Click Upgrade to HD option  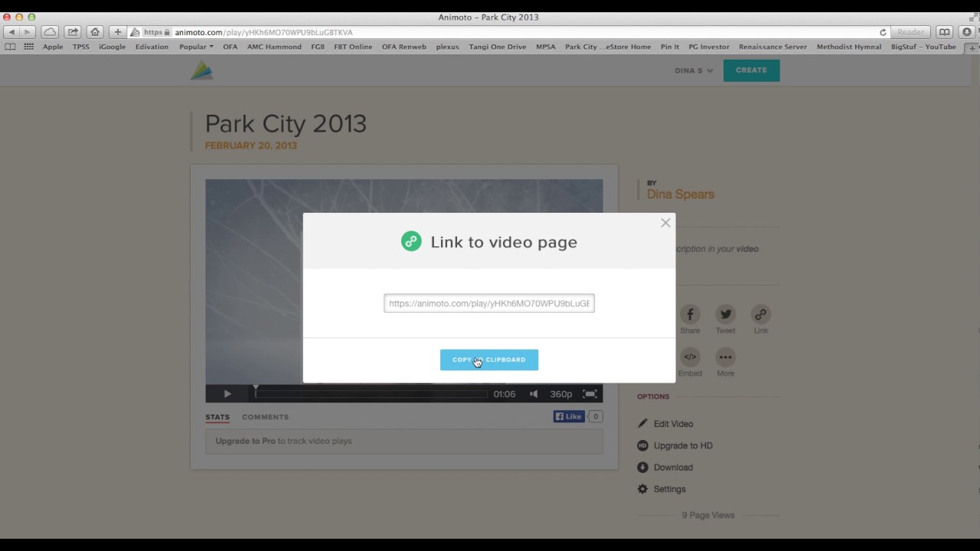click(683, 445)
